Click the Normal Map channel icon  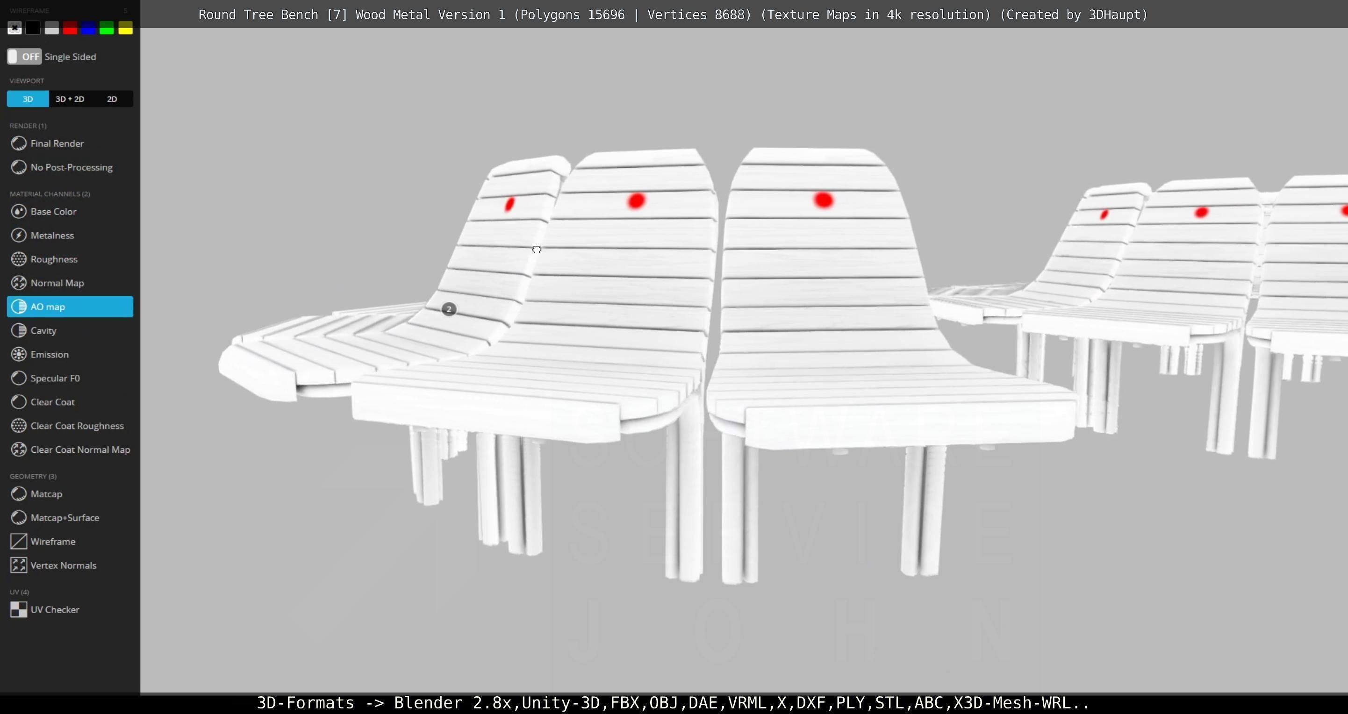point(19,283)
